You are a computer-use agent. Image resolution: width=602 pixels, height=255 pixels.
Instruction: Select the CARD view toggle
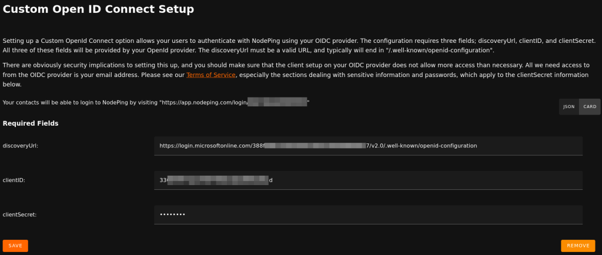[590, 107]
